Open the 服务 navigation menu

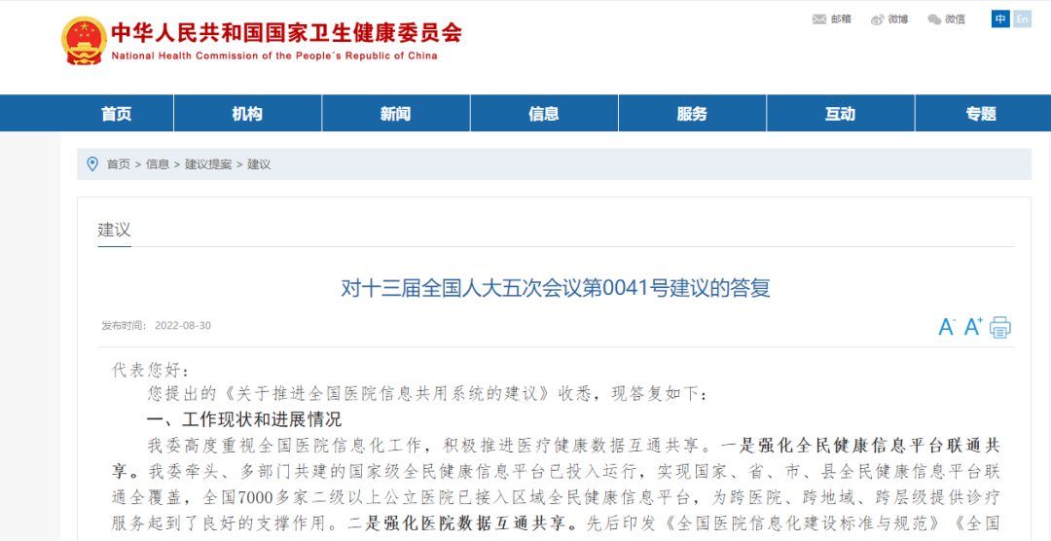pos(692,113)
